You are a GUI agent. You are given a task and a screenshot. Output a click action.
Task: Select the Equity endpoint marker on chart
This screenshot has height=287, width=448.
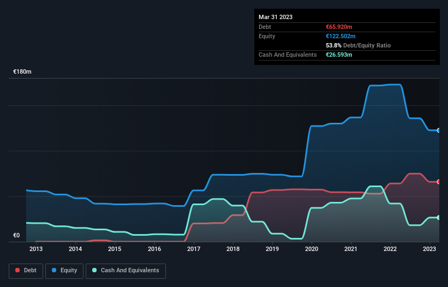click(439, 130)
